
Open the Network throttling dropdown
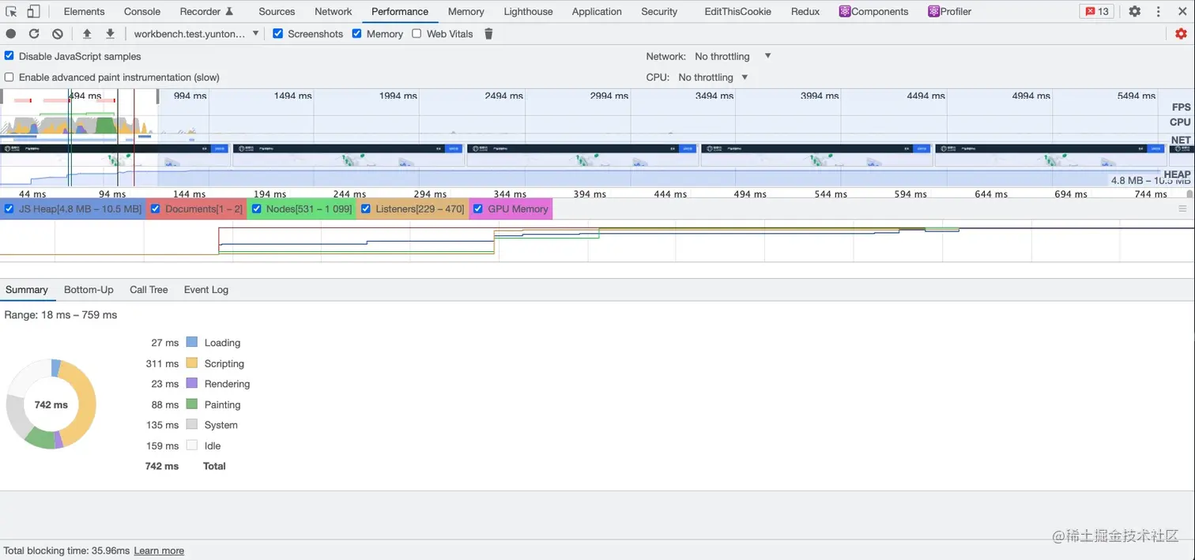733,56
